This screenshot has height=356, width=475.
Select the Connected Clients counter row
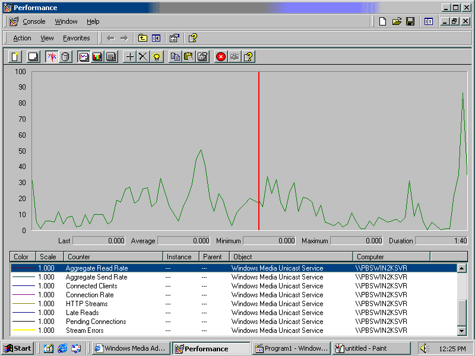[x=233, y=286]
